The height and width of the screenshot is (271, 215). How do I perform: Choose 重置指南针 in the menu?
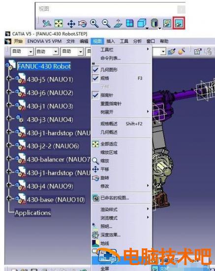(x=122, y=103)
